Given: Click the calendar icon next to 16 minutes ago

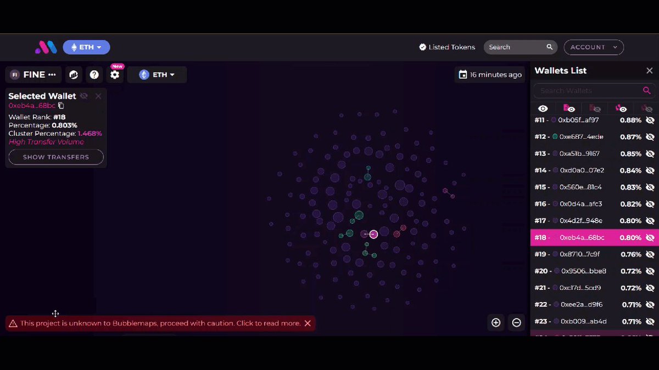Looking at the screenshot, I should (x=463, y=75).
